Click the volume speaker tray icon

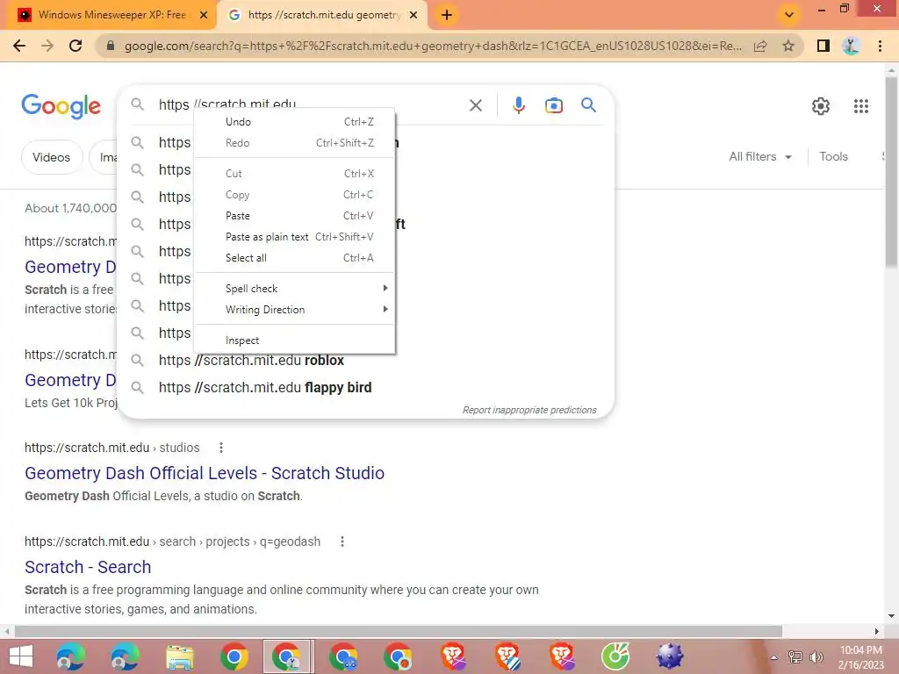pos(816,657)
